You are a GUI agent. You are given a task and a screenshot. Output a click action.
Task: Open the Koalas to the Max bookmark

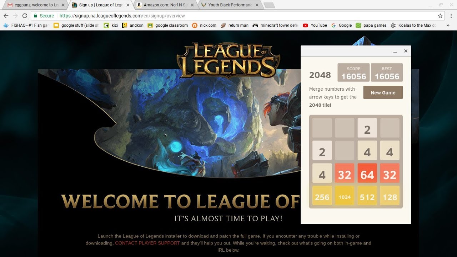point(413,25)
